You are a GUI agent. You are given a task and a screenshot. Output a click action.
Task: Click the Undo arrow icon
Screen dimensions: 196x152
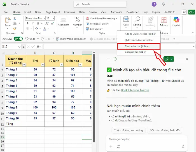(27, 39)
